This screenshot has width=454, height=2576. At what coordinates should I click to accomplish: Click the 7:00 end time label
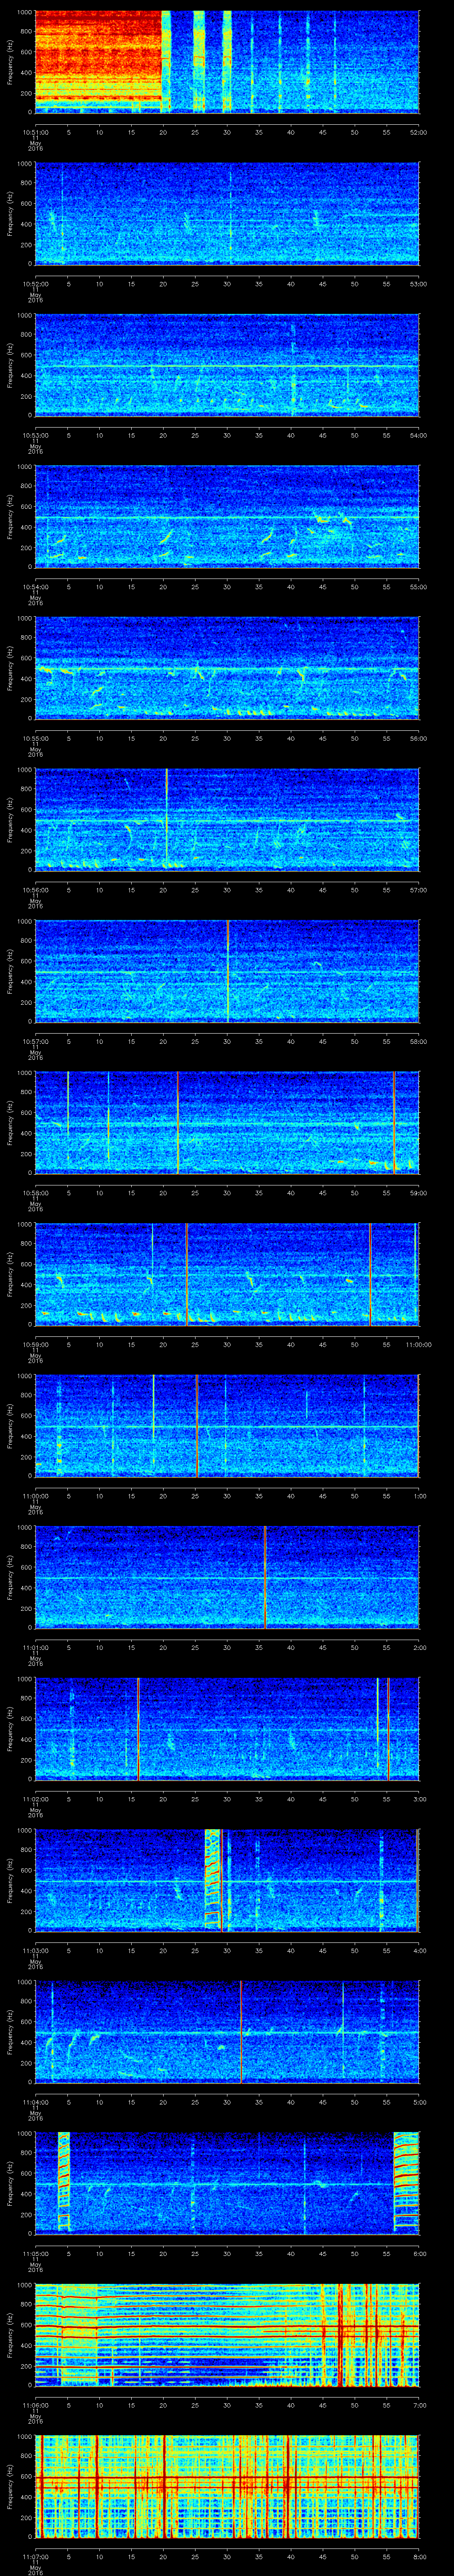pyautogui.click(x=419, y=2404)
